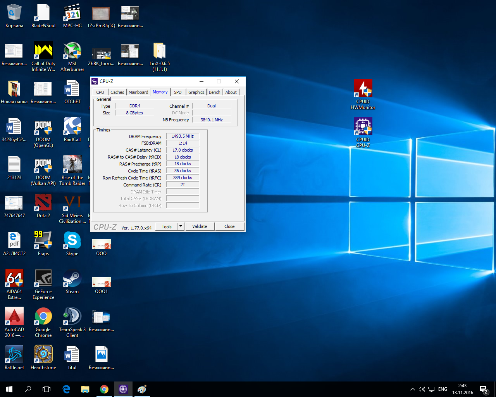496x397 pixels.
Task: Click the Validate button
Action: 200,226
